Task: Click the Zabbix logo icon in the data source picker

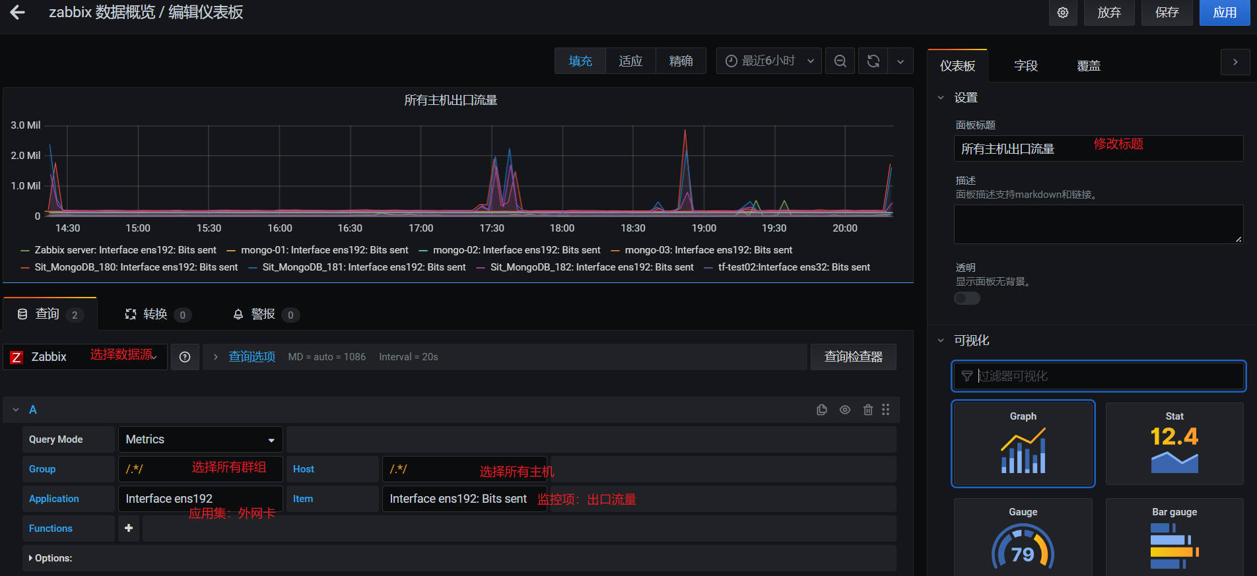Action: (17, 357)
